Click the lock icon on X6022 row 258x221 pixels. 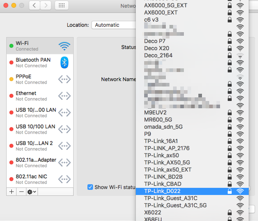point(230,212)
